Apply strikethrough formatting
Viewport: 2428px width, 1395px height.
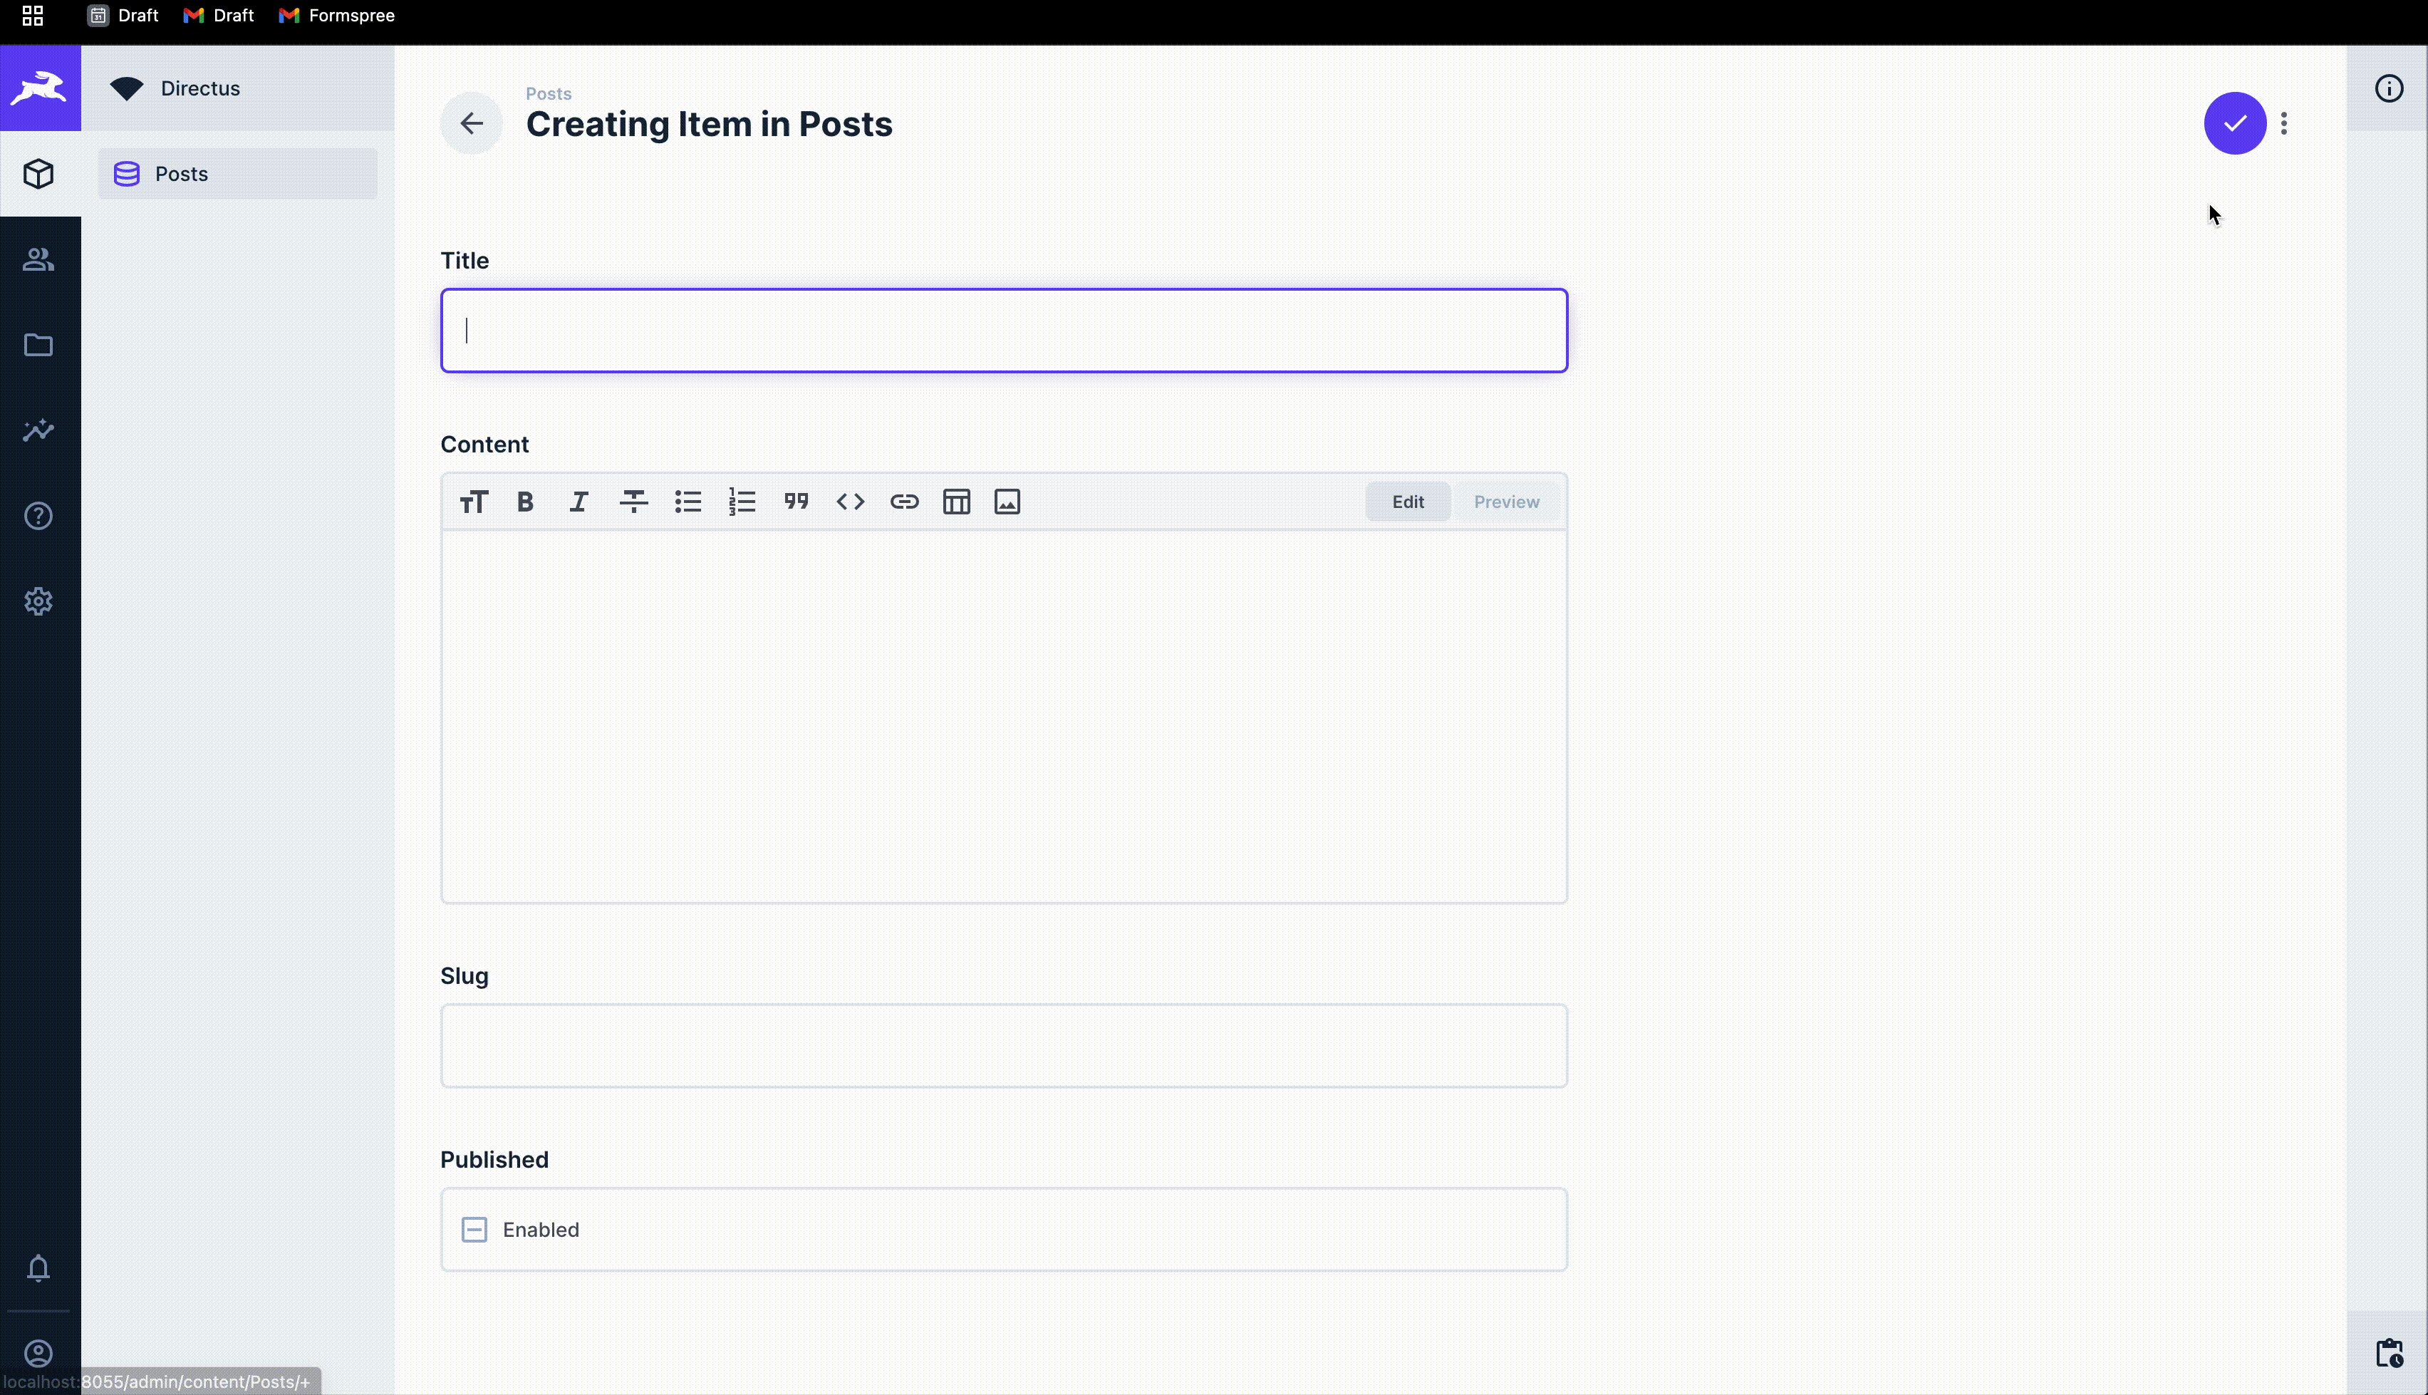pyautogui.click(x=633, y=501)
